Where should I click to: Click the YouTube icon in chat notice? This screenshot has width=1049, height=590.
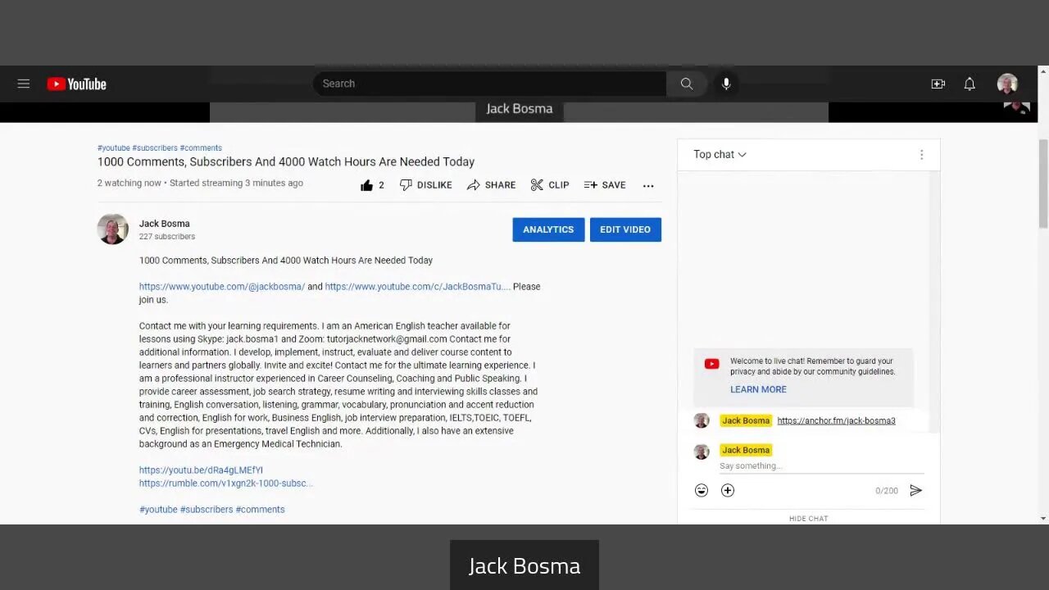711,364
